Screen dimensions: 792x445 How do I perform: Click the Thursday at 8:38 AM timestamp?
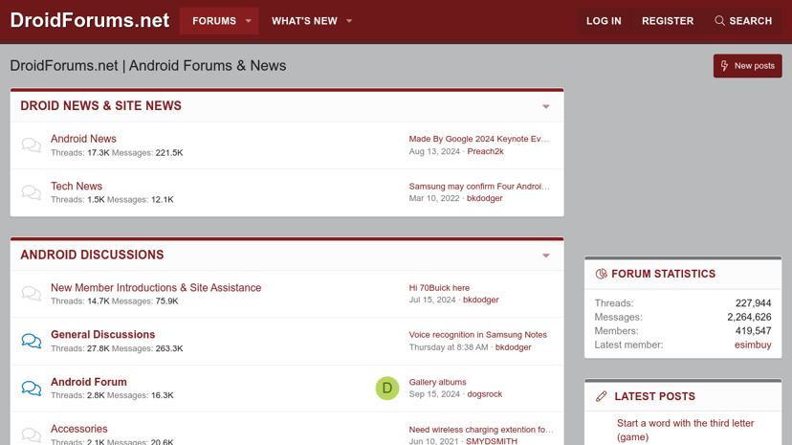pos(449,347)
